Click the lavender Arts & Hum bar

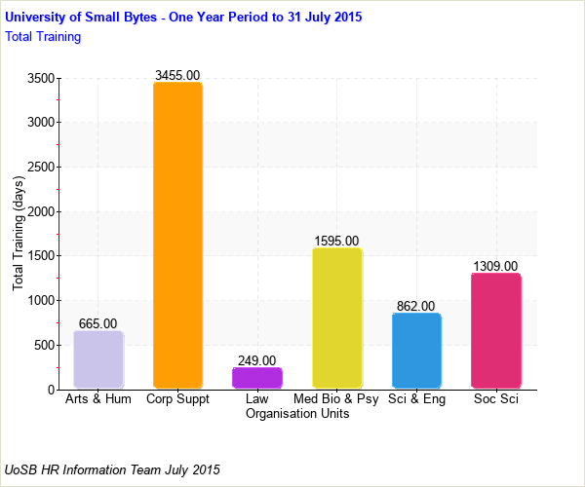pyautogui.click(x=98, y=359)
